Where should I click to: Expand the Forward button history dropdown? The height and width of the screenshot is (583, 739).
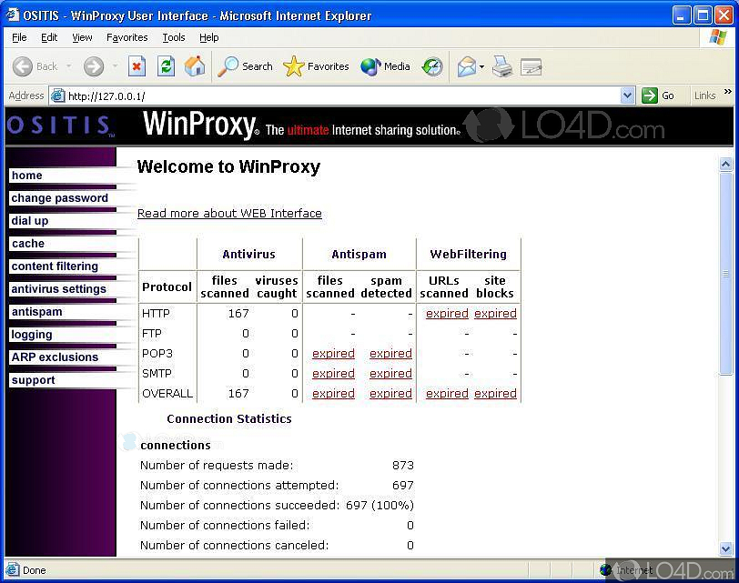[x=115, y=66]
